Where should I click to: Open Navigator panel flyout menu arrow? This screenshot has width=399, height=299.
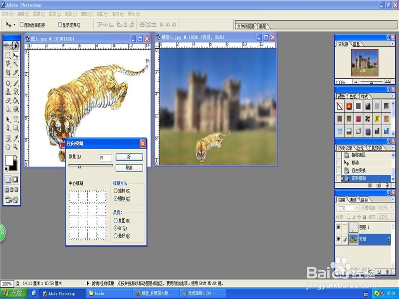tap(393, 44)
